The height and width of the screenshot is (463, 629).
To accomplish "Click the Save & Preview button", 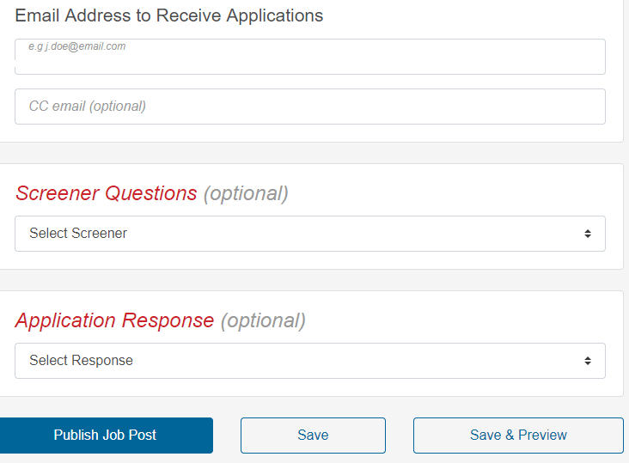I will coord(518,436).
